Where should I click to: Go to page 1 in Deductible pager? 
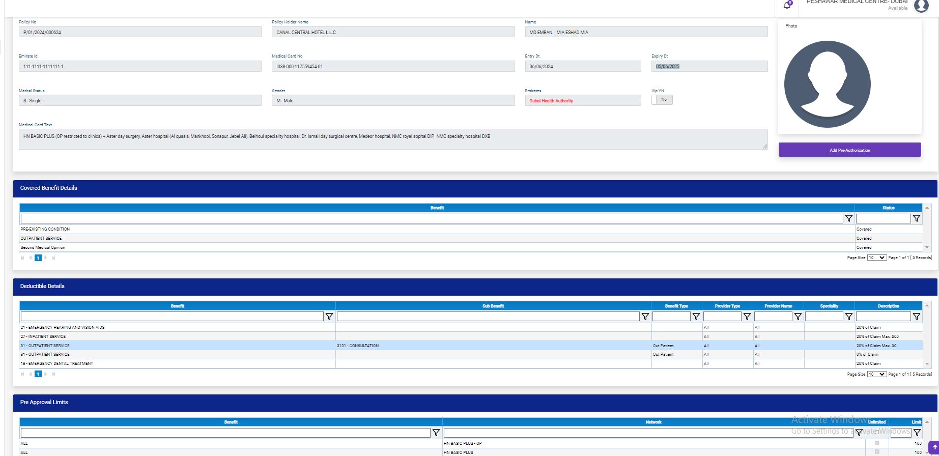(38, 374)
